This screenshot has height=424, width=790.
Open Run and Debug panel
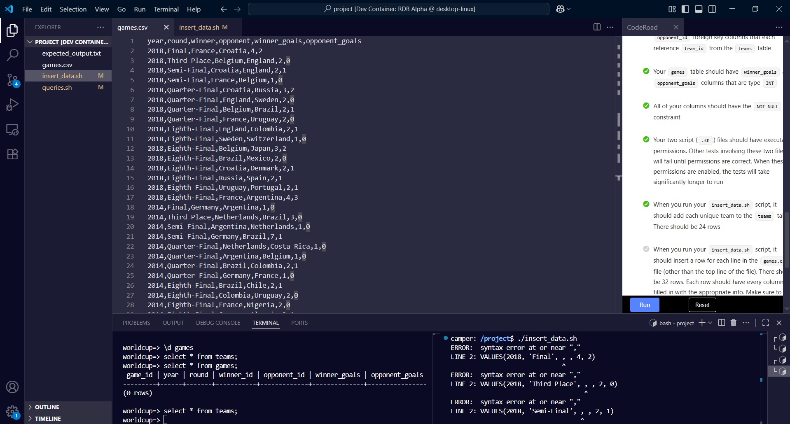[12, 104]
